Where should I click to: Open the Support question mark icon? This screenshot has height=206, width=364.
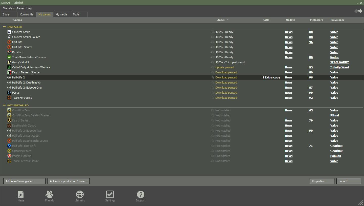(x=141, y=194)
